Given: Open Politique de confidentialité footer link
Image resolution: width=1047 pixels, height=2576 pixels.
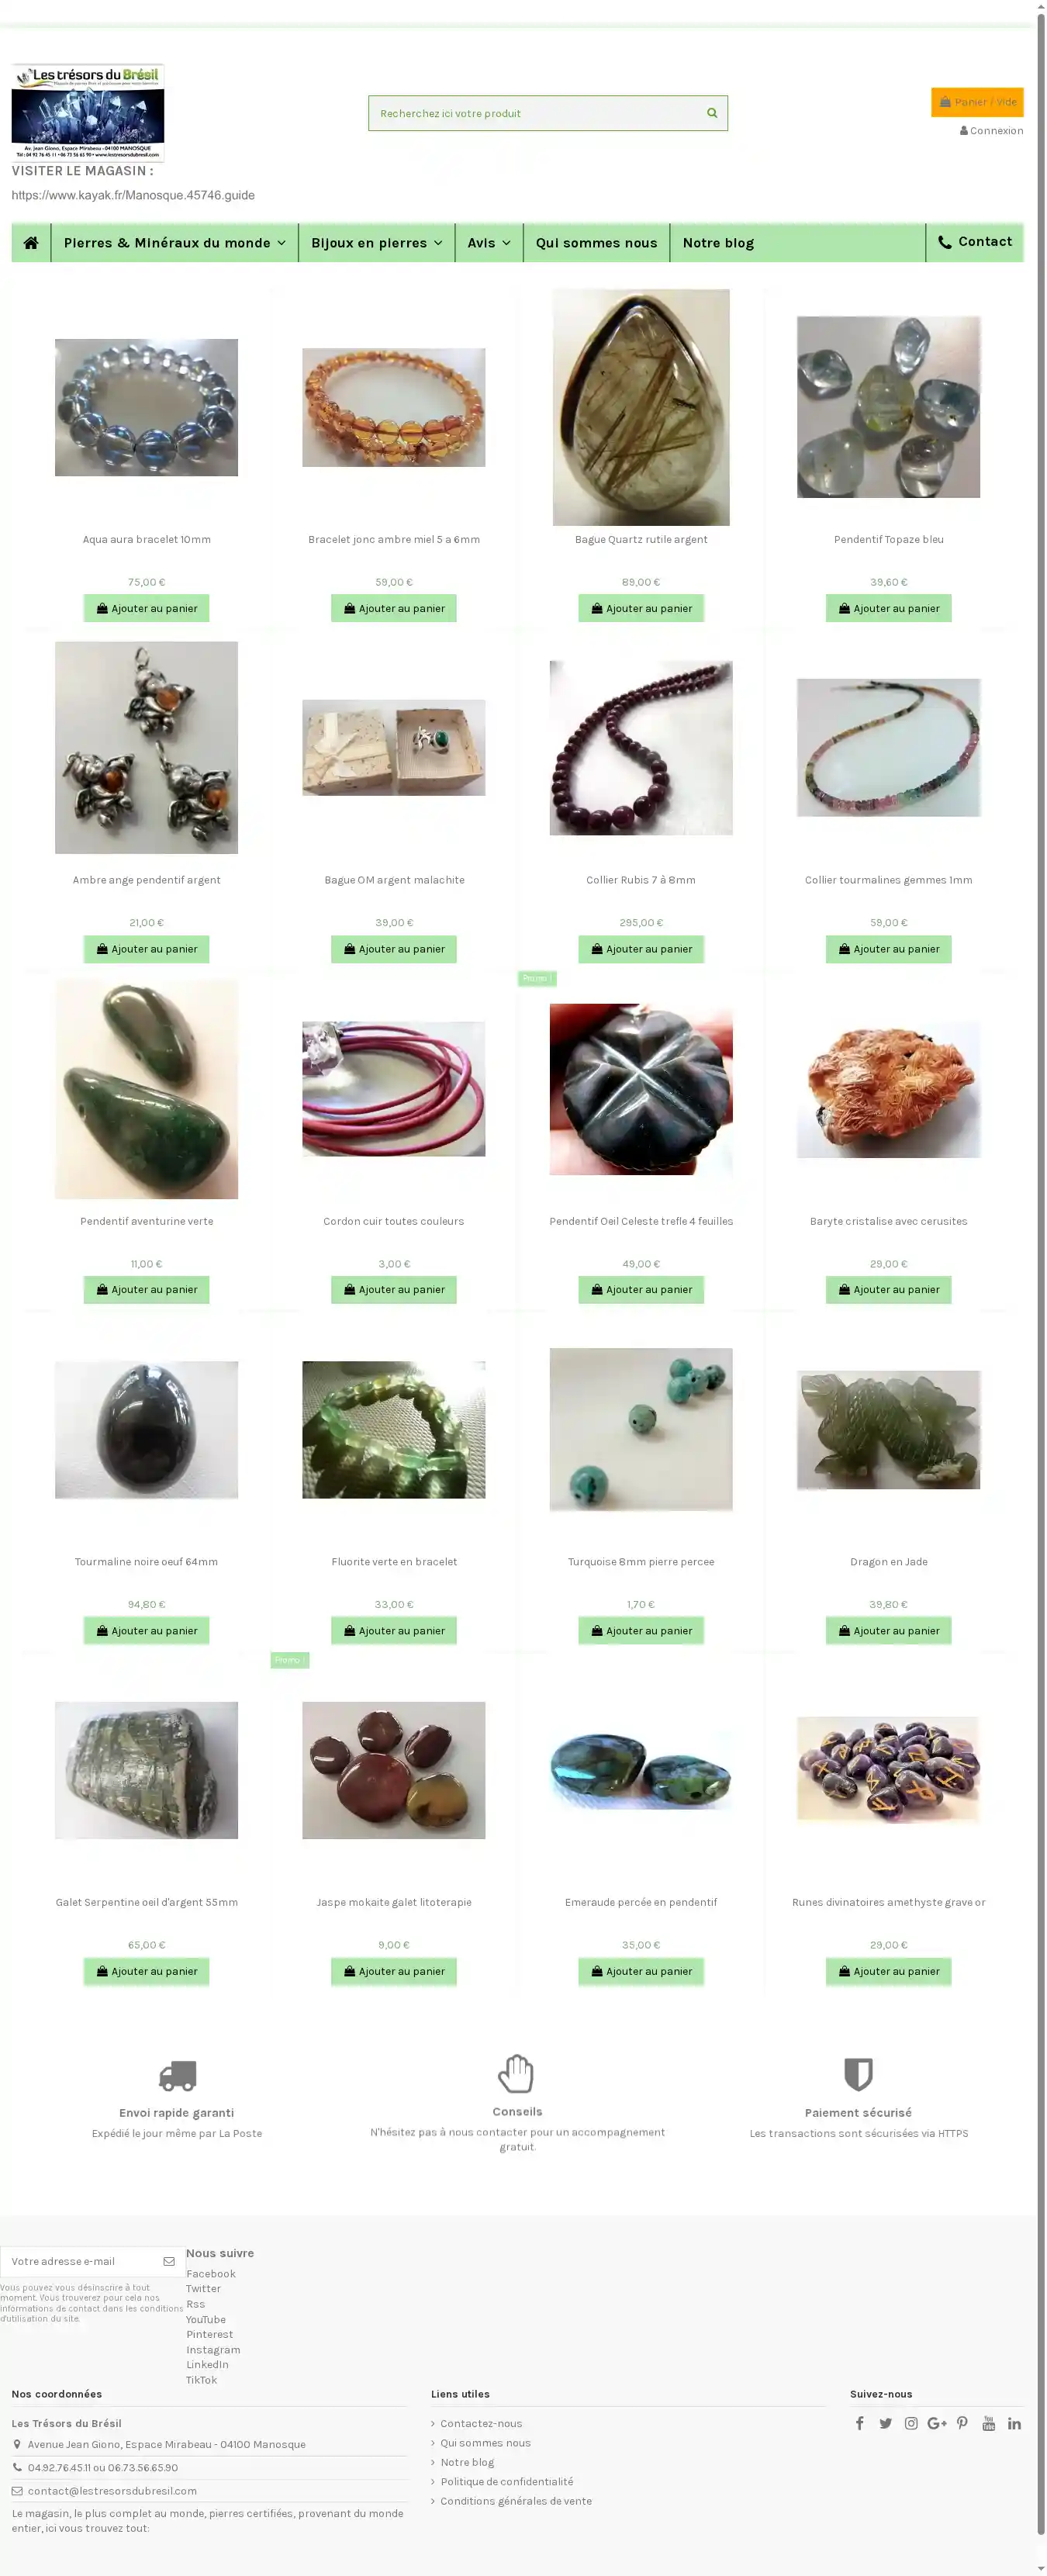Looking at the screenshot, I should (506, 2481).
